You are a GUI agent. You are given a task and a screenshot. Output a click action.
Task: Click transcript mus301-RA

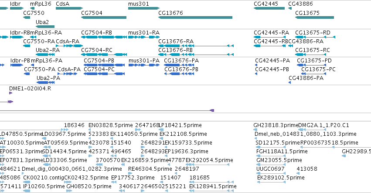click(144, 37)
